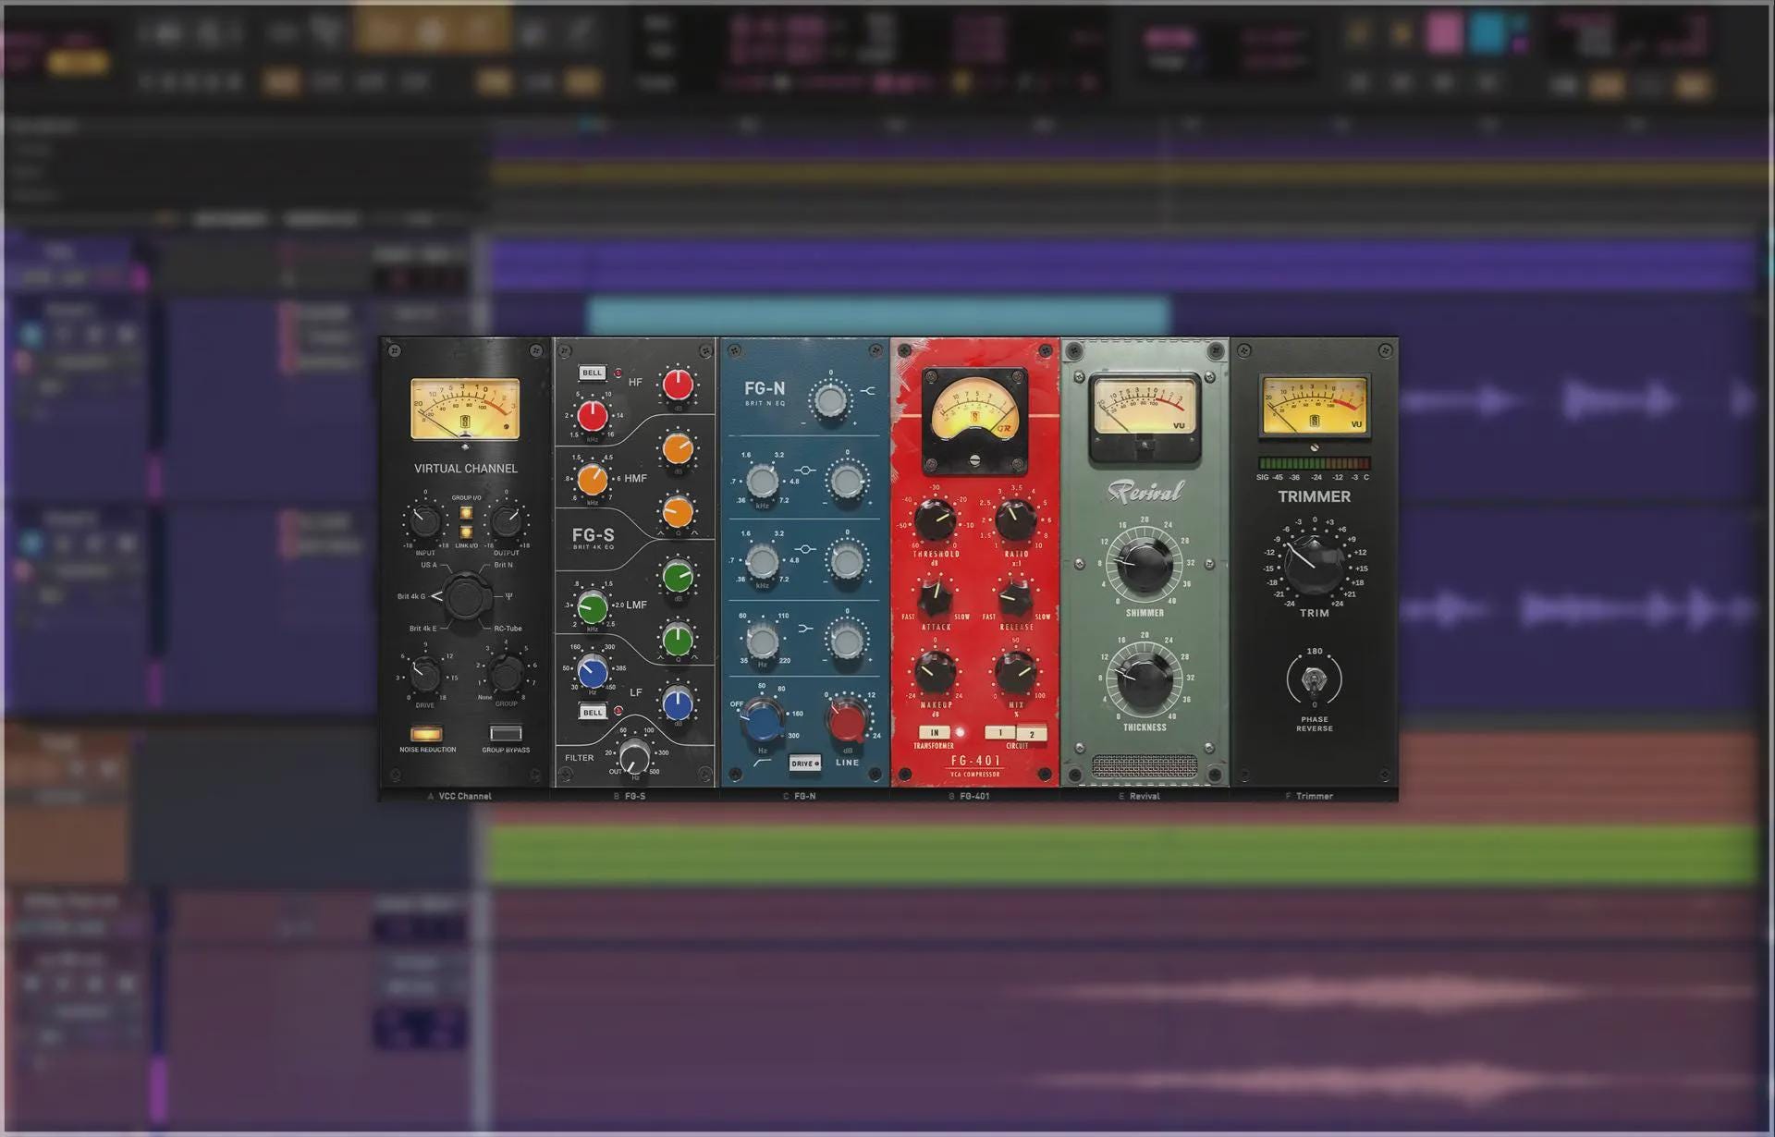The width and height of the screenshot is (1775, 1137).
Task: Click the Trimmer VU meter
Action: pos(1314,405)
